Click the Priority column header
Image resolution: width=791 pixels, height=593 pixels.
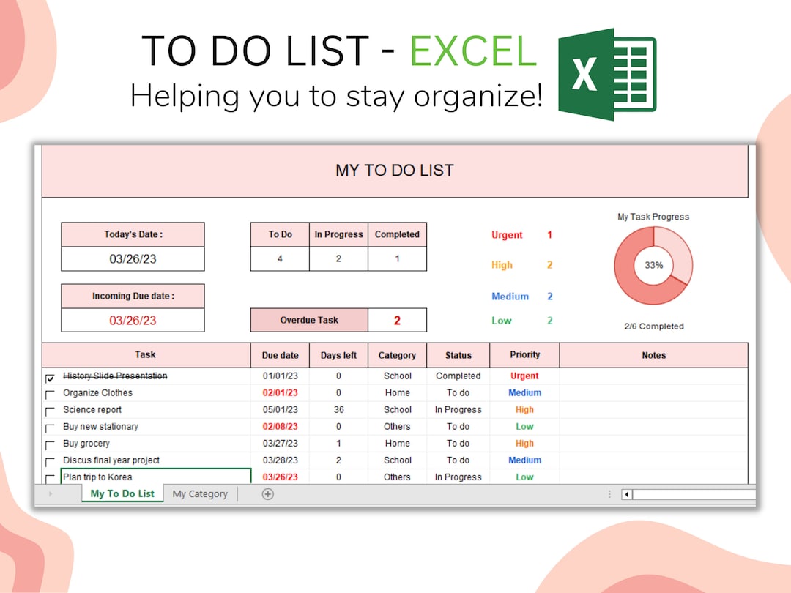click(x=524, y=355)
